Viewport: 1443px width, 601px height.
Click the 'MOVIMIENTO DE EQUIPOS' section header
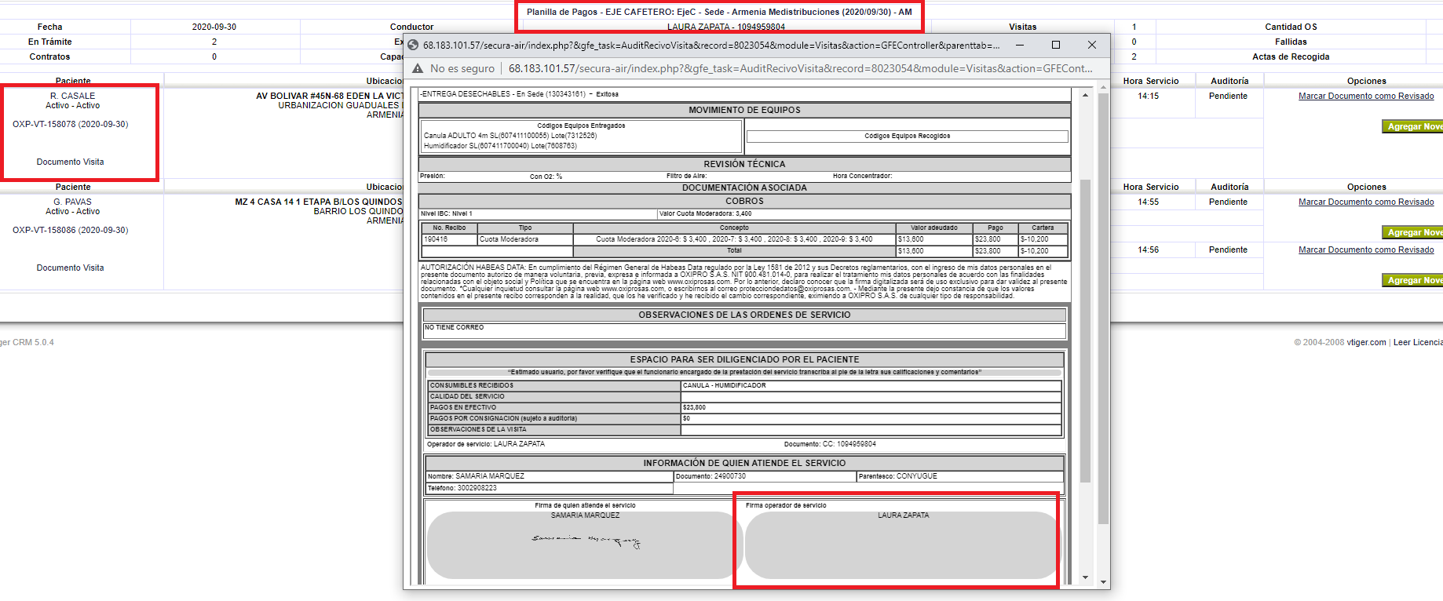coord(744,110)
